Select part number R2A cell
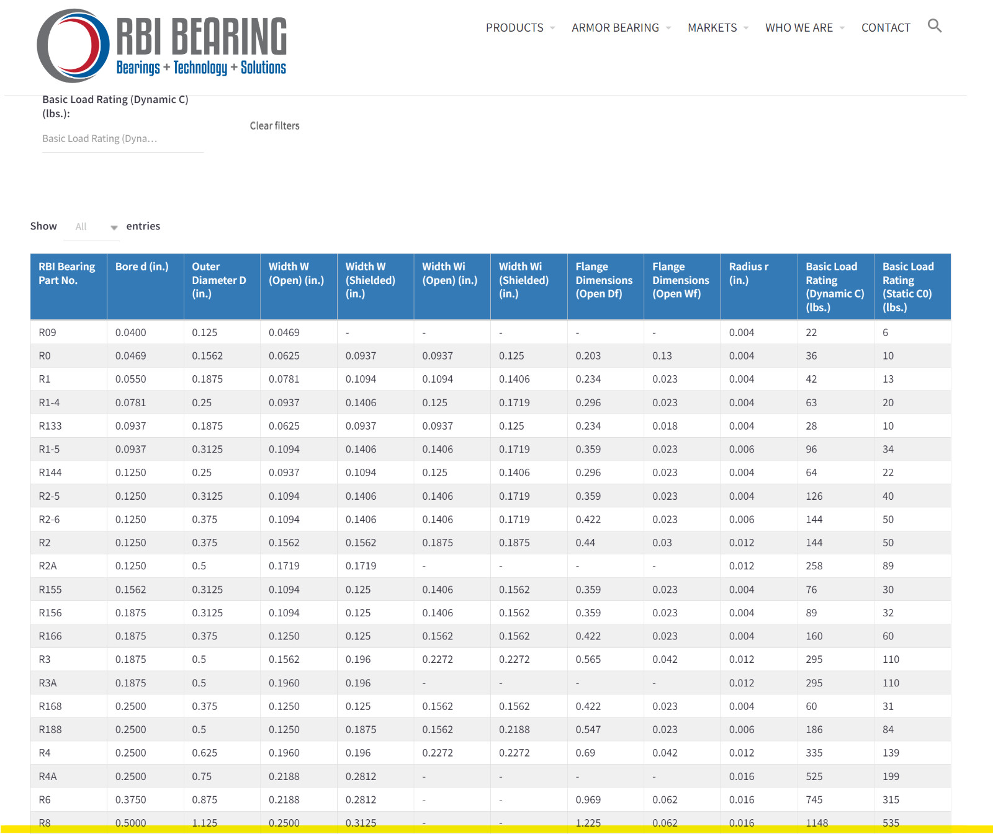Image resolution: width=993 pixels, height=834 pixels. (68, 566)
